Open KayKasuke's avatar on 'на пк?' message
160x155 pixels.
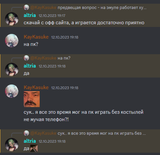click(x=12, y=41)
